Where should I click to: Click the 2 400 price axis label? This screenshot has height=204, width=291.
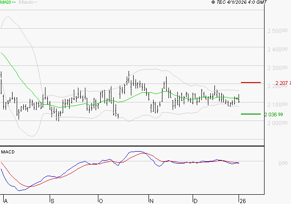click(278, 49)
